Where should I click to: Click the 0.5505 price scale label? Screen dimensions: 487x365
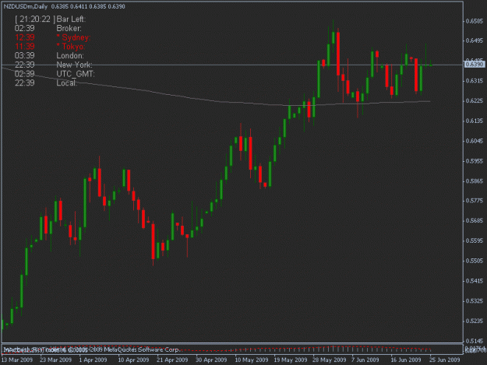click(x=475, y=261)
